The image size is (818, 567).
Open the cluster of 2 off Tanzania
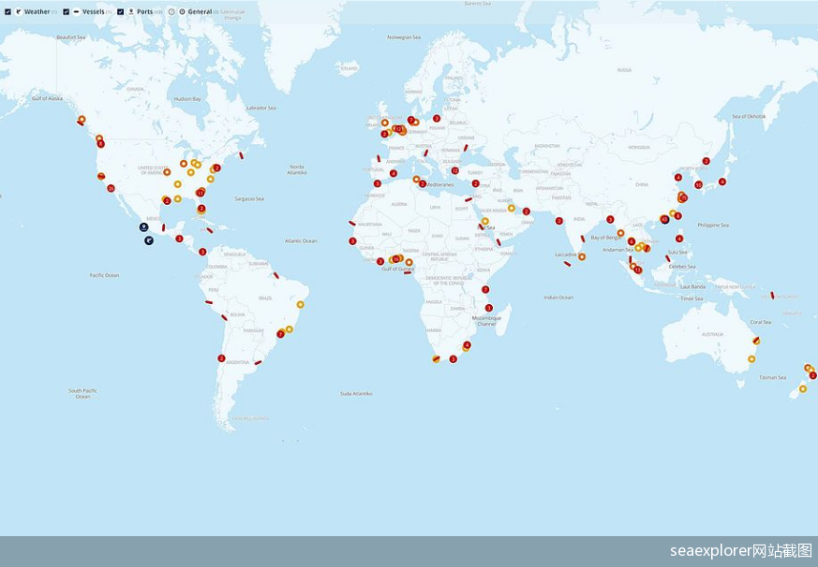click(485, 289)
